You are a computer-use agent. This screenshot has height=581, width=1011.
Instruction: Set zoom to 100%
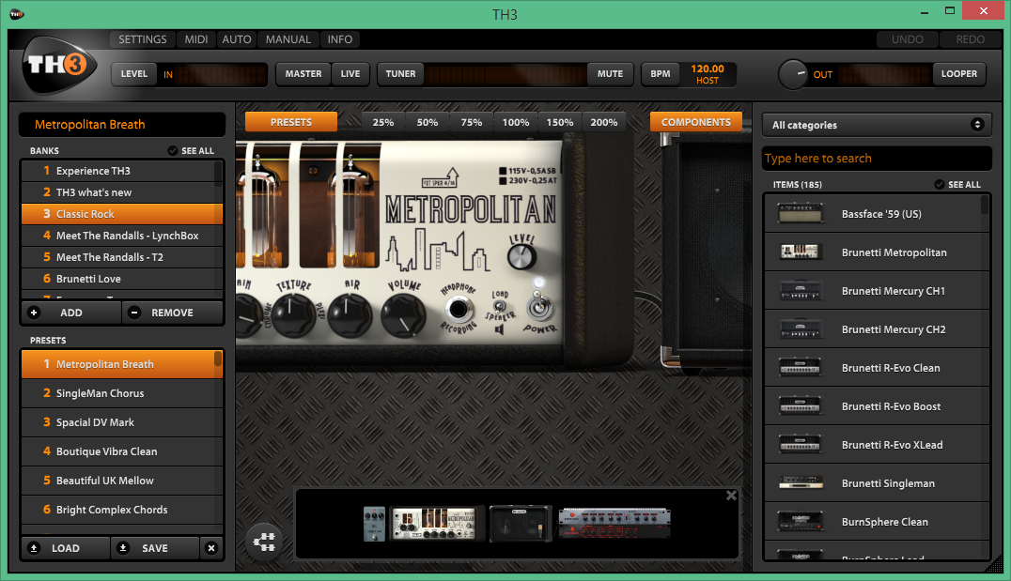coord(516,122)
